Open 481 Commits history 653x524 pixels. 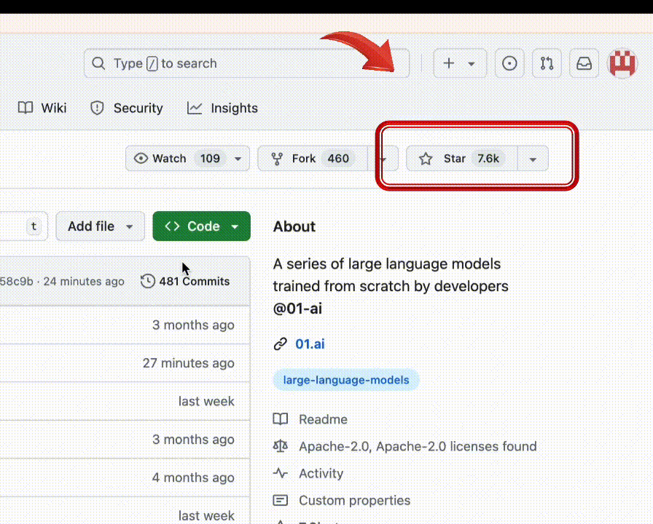(x=185, y=282)
